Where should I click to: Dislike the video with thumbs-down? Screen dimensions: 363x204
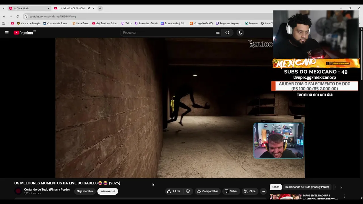(188, 191)
